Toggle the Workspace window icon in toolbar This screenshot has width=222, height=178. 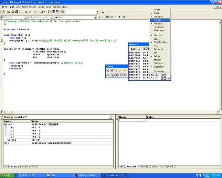(x=50, y=12)
